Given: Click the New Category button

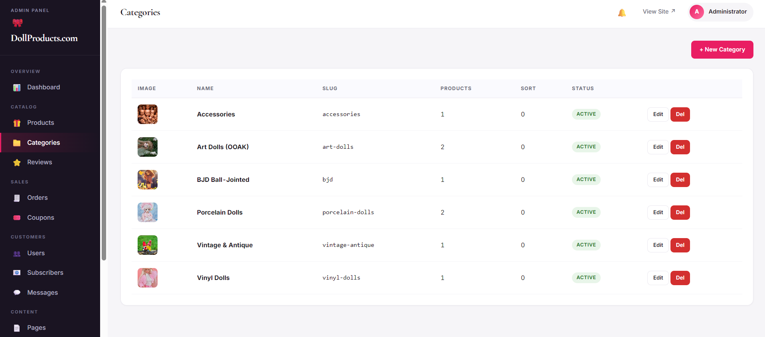Looking at the screenshot, I should [x=722, y=49].
